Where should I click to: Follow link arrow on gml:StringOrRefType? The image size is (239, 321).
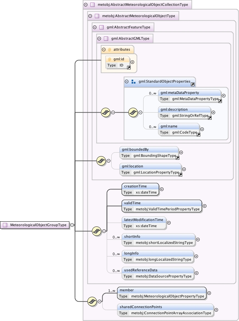click(x=210, y=118)
